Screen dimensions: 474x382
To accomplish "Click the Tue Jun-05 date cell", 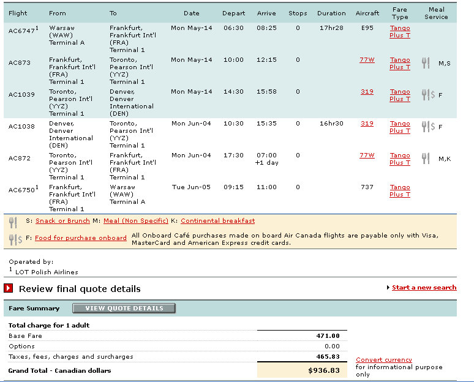I will coord(191,187).
